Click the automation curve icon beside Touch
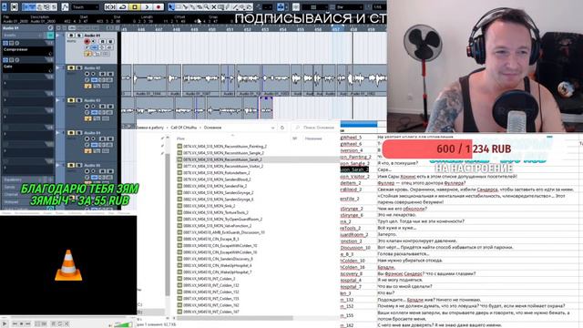 click(65, 6)
